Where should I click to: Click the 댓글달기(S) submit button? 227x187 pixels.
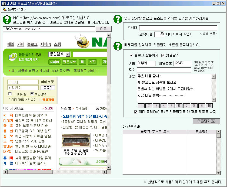point(206,121)
